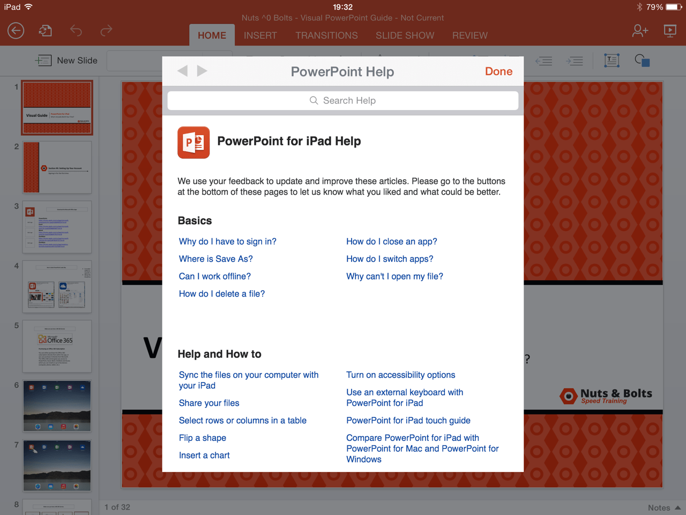Open the Share with people icon
Viewport: 686px width, 515px height.
pos(640,31)
